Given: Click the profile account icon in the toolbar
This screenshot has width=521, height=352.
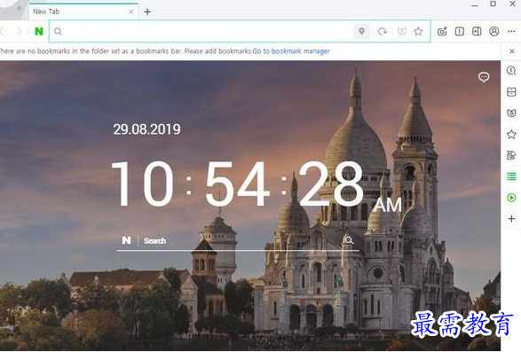Looking at the screenshot, I should pyautogui.click(x=494, y=31).
